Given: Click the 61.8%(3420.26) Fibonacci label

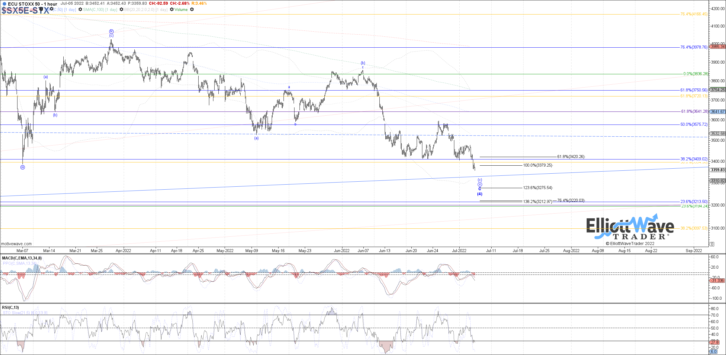Looking at the screenshot, I should pos(571,156).
